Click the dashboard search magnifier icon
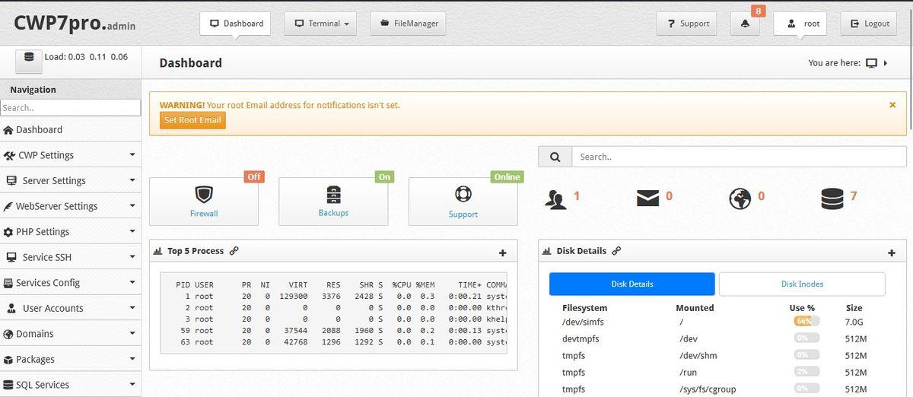This screenshot has width=913, height=397. [x=555, y=157]
